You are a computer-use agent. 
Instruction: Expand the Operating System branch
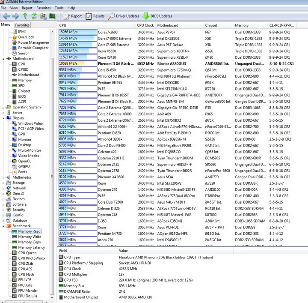[3, 108]
